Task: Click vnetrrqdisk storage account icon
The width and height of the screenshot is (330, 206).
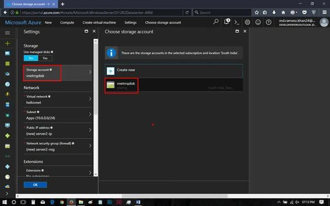Action: 111,85
